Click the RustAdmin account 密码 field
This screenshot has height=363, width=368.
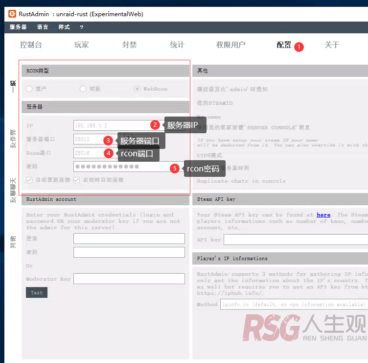point(129,252)
